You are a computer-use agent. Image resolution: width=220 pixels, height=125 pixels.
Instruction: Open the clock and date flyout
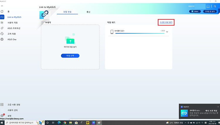tap(212, 123)
